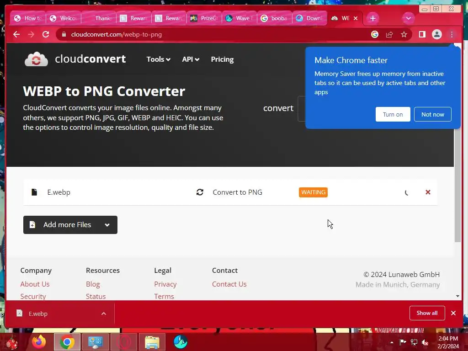Reload the cloudconvert page
Viewport: 468px width, 351px height.
tap(46, 34)
